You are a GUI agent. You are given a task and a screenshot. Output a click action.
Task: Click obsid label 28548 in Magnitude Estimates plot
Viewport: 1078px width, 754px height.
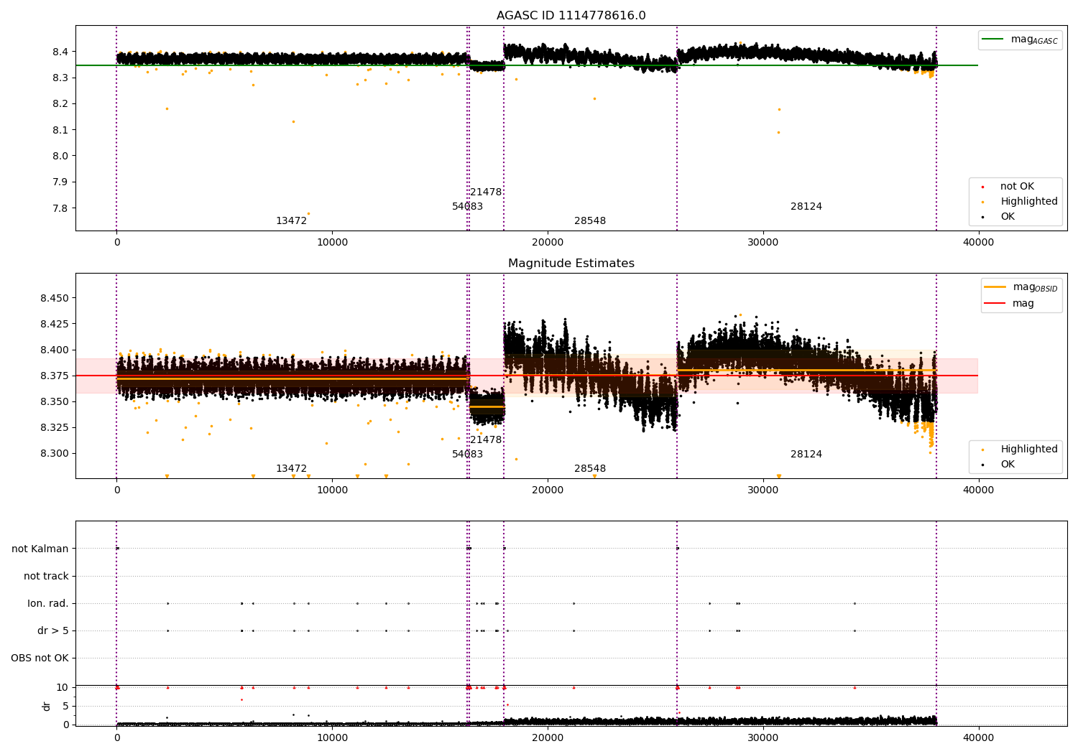[589, 469]
